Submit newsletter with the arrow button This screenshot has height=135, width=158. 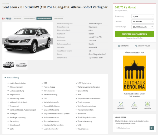[152, 128]
